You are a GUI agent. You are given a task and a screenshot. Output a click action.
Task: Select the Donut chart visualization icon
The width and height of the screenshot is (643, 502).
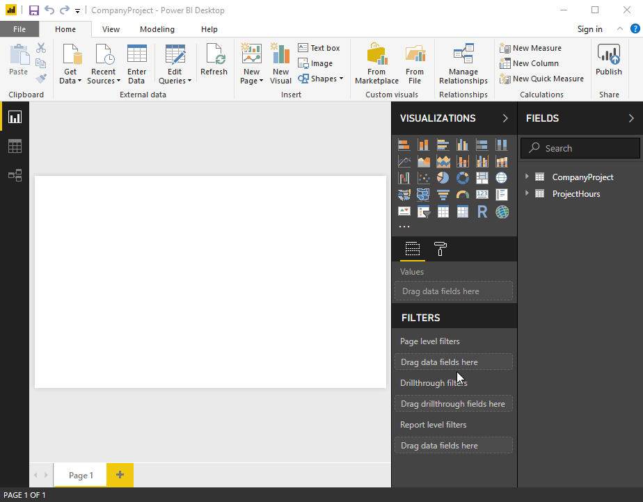tap(462, 177)
